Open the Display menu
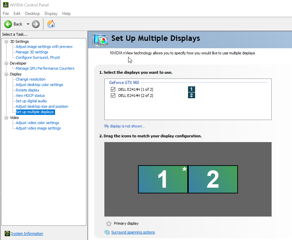Screen dimensions: 292x240 51,14
